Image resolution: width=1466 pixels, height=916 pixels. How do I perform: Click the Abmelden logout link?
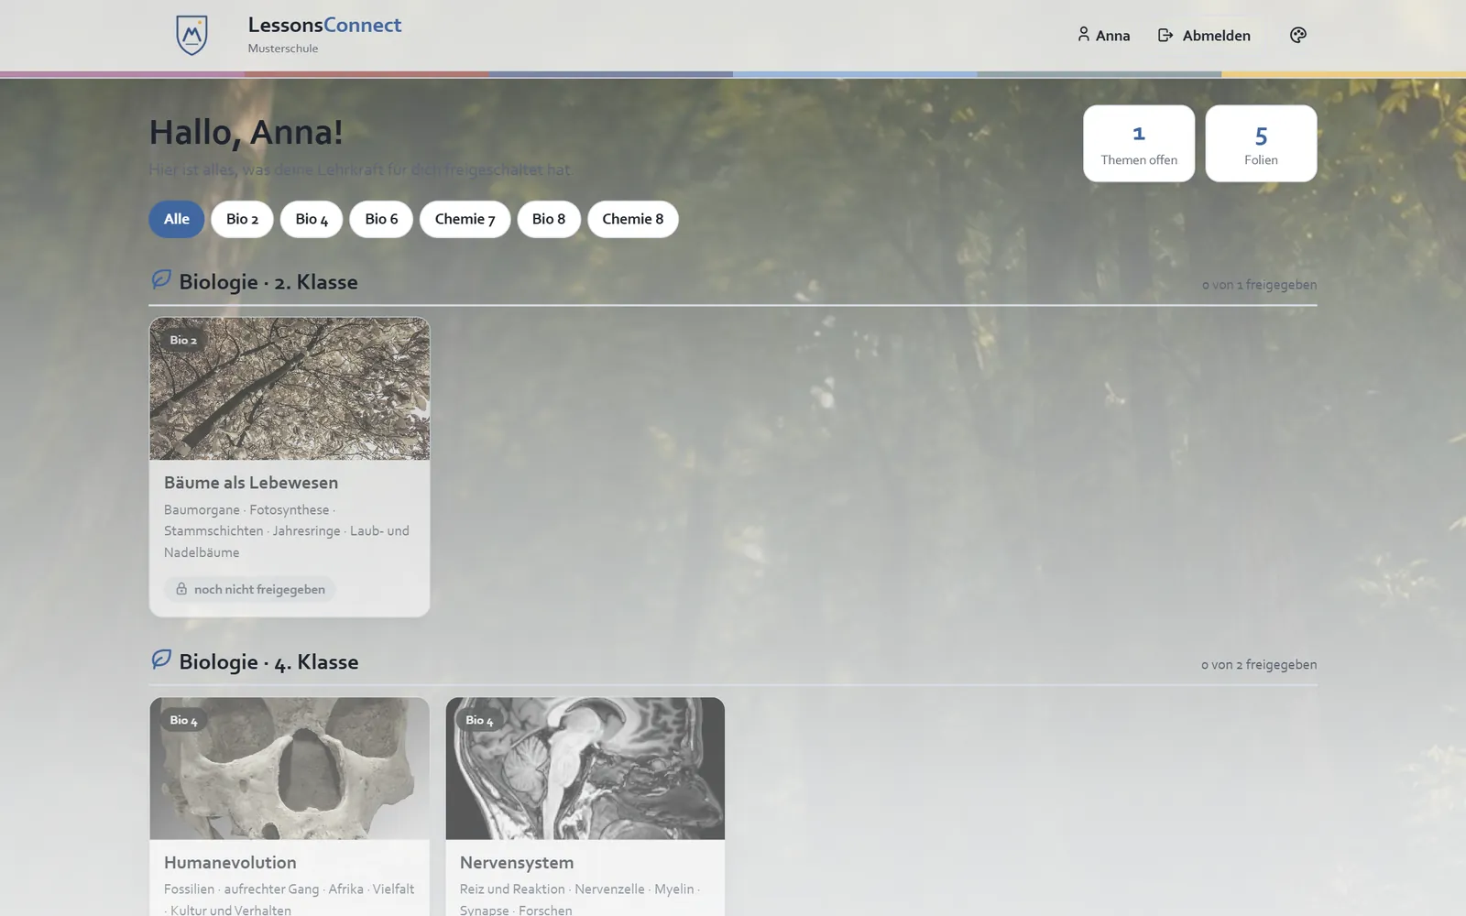(x=1204, y=36)
